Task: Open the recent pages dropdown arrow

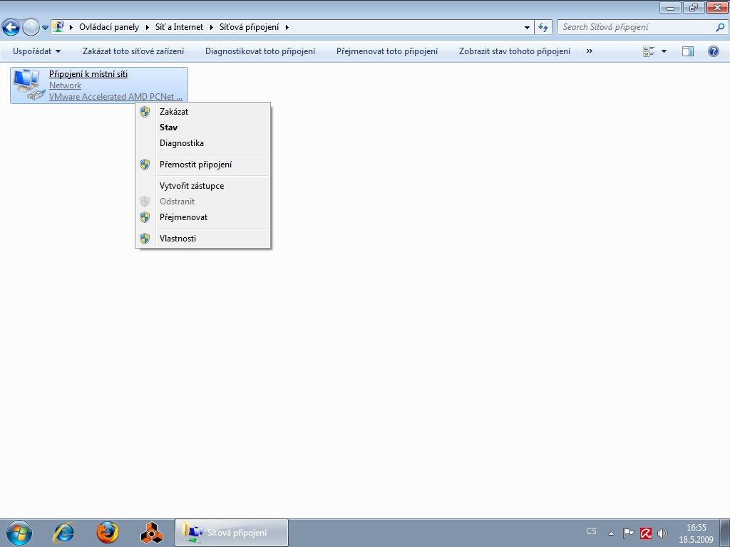Action: coord(45,28)
